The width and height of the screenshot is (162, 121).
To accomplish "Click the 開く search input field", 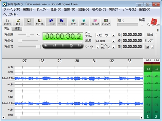I will 128,21.
